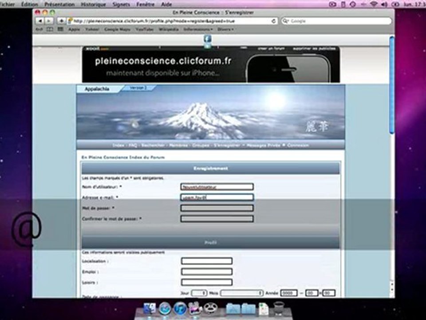The height and width of the screenshot is (320, 426).
Task: Click the Wi-Fi status icon in menu bar
Action: click(x=374, y=4)
